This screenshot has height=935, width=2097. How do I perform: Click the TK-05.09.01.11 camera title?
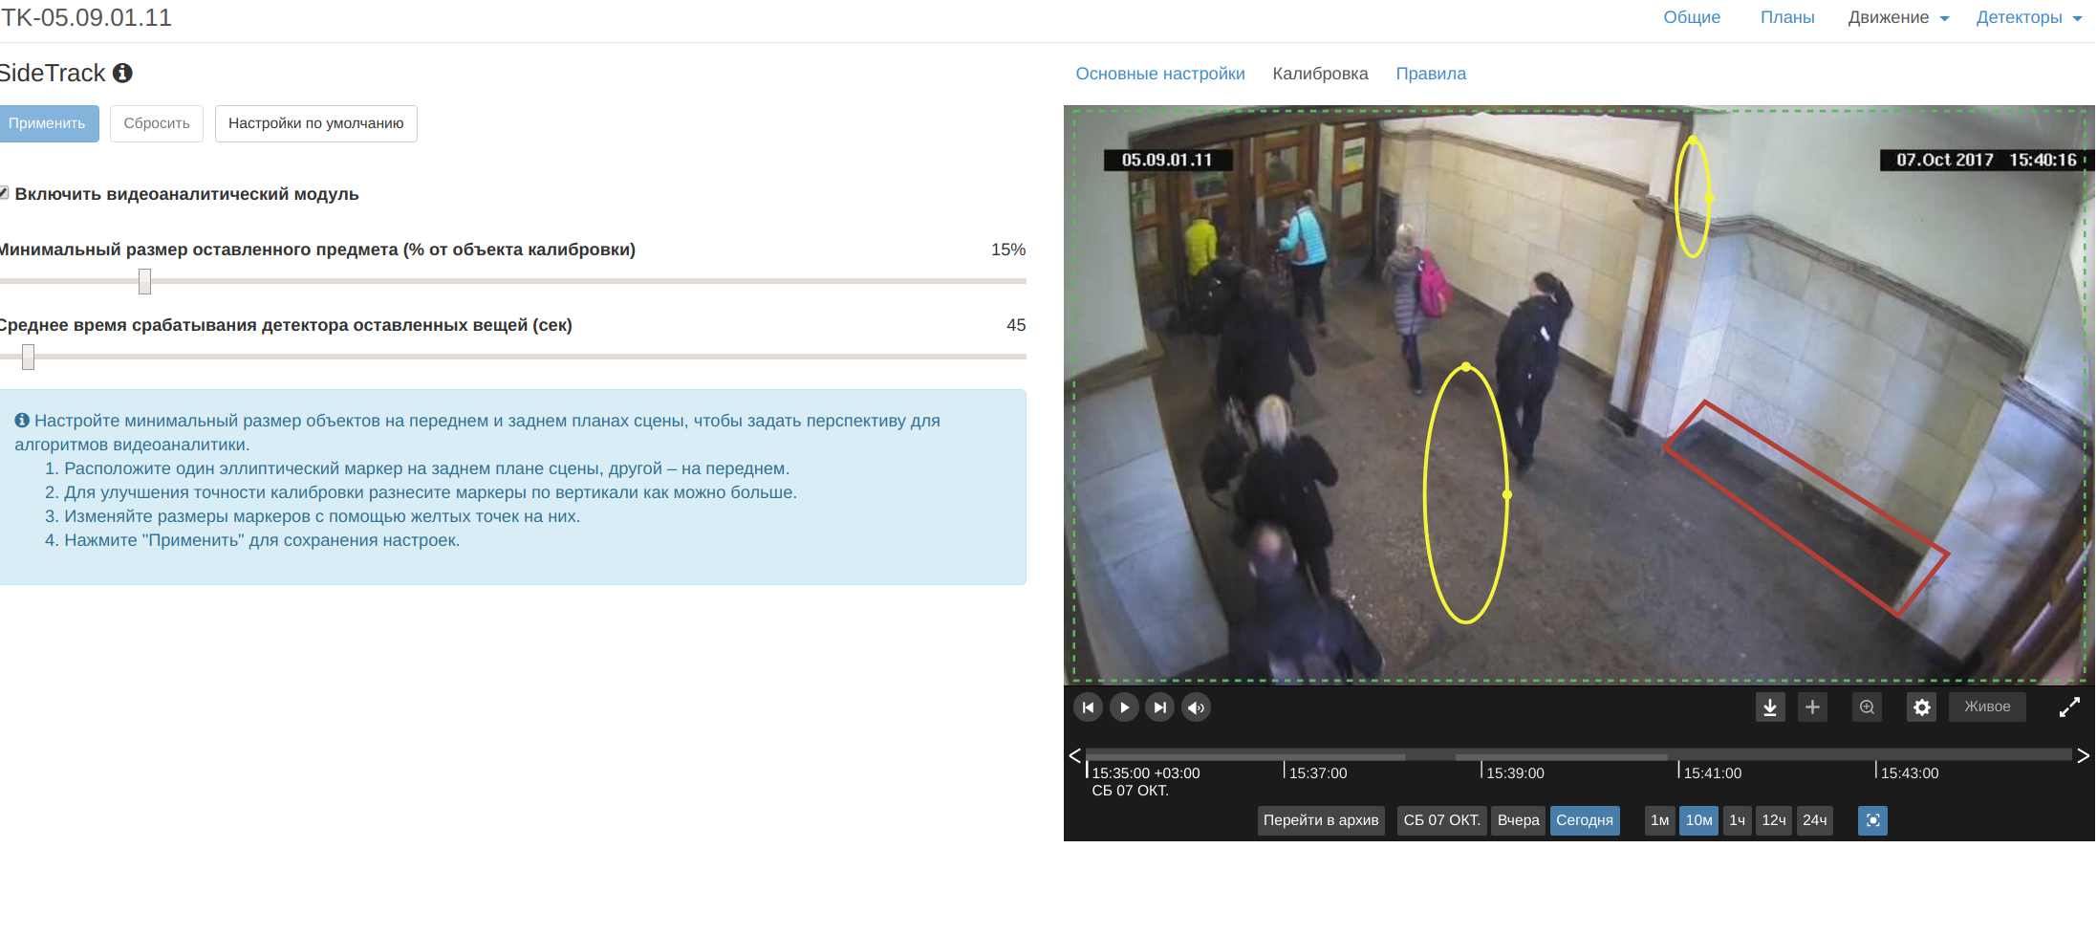pos(86,17)
